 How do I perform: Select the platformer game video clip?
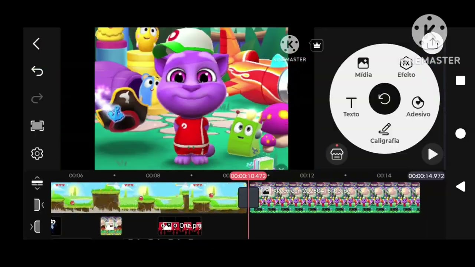pyautogui.click(x=148, y=198)
